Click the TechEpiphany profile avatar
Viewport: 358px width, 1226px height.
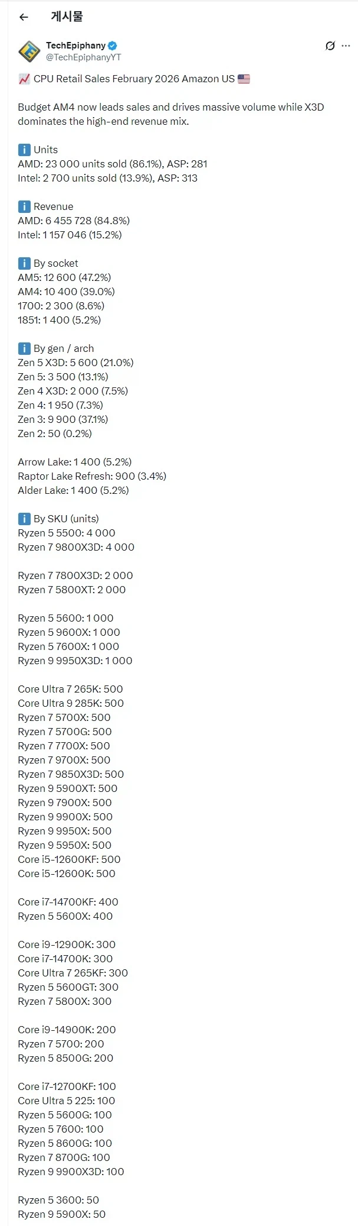coord(29,51)
